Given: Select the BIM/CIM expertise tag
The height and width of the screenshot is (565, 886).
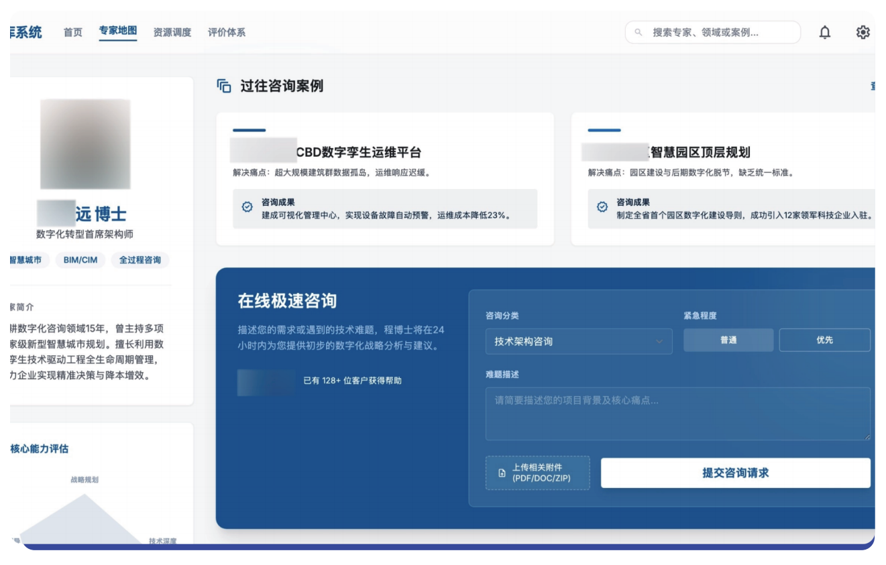Looking at the screenshot, I should tap(82, 259).
